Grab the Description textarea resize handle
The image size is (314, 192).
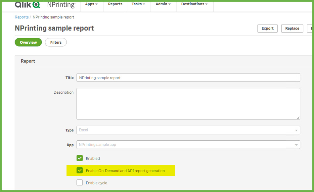coord(298,118)
